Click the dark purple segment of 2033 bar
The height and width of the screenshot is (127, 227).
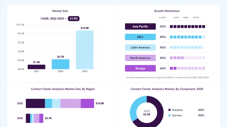pyautogui.click(x=35, y=103)
